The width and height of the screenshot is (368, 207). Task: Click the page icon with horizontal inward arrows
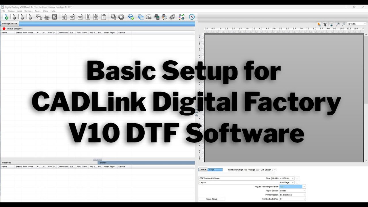72,17
